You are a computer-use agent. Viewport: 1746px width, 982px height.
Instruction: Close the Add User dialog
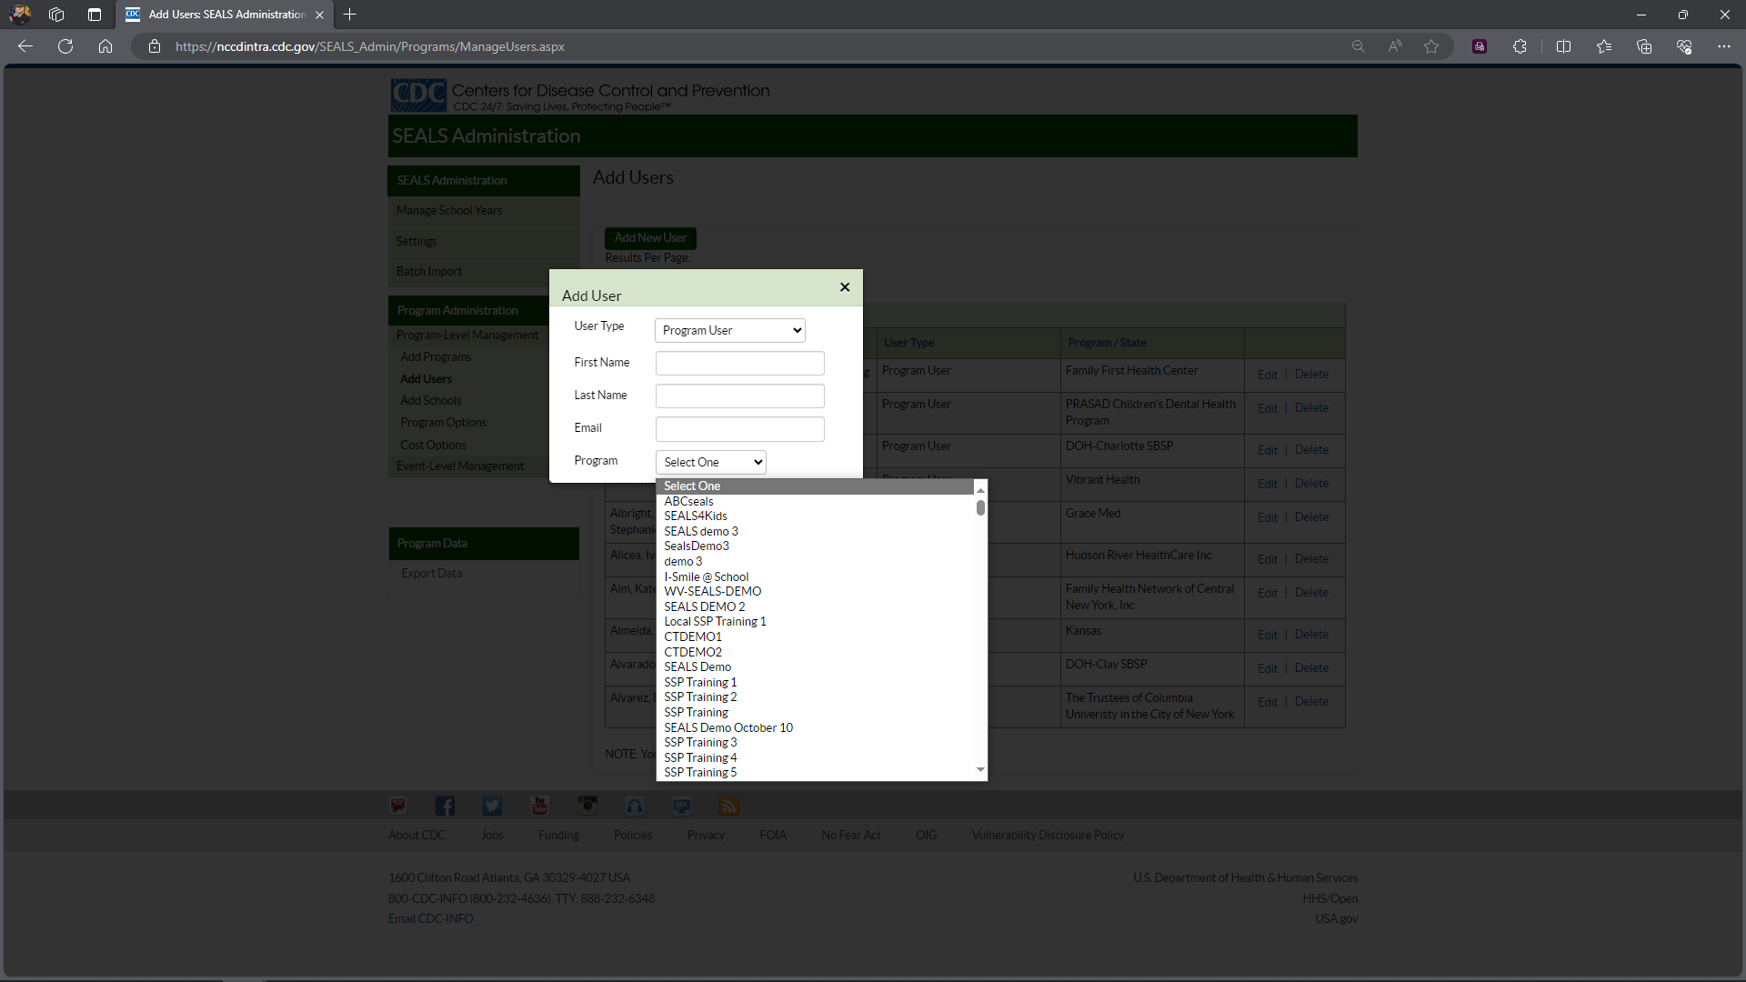click(x=845, y=287)
